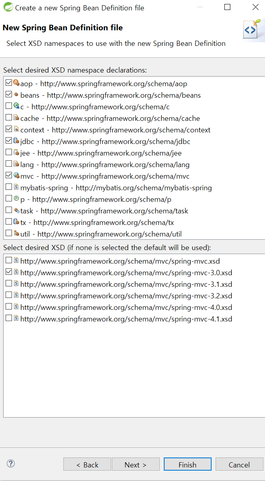This screenshot has width=265, height=481.
Task: Enable the mybatis-spring namespace checkbox
Action: click(x=9, y=187)
